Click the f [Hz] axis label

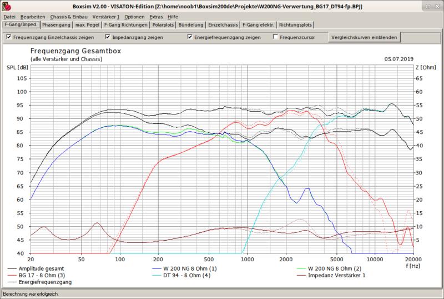coord(413,266)
